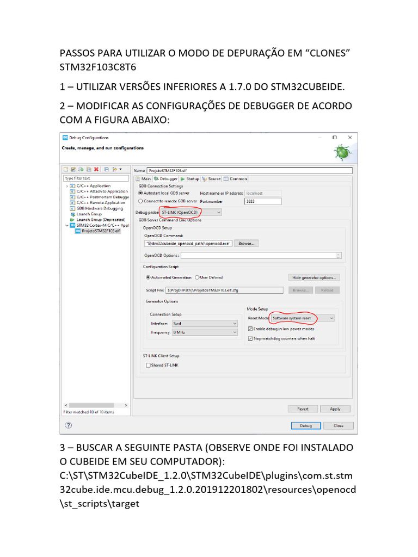
Task: Click the type filter text field
Action: pyautogui.click(x=96, y=178)
